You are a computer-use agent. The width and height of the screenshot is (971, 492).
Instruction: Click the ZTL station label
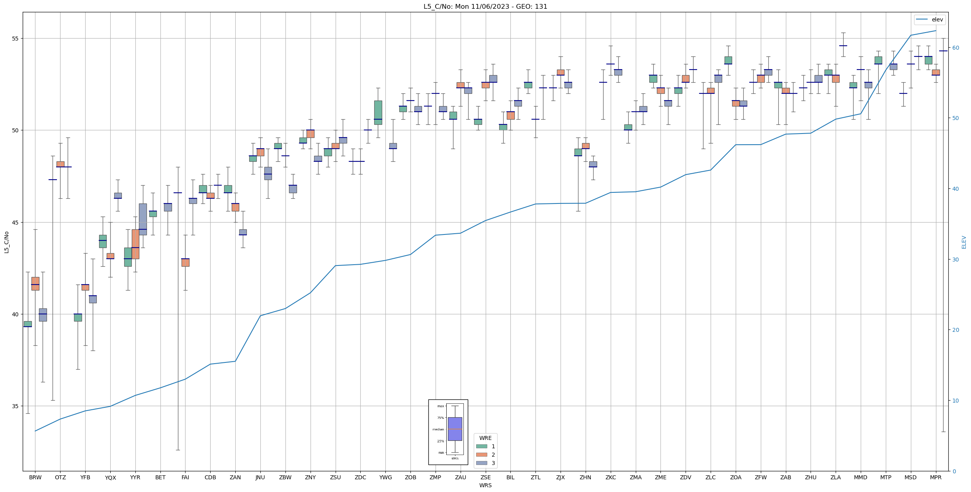pos(535,478)
